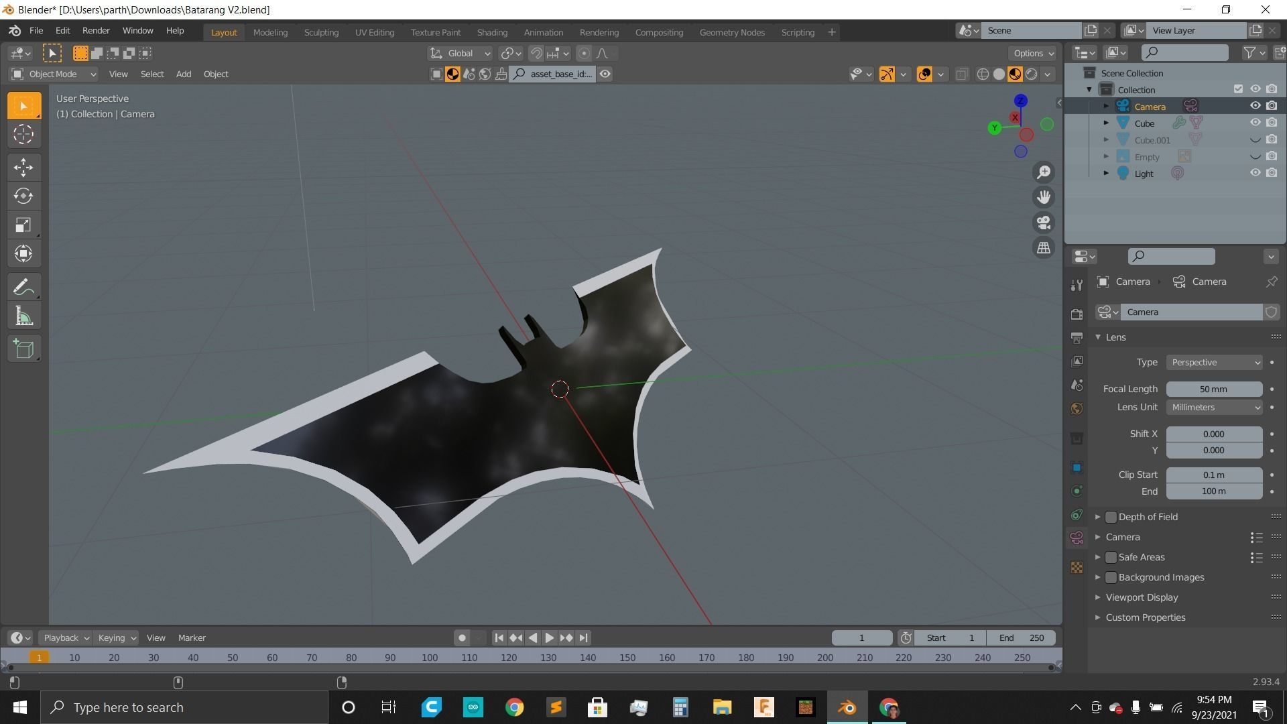Select the Measure tool
1287x724 pixels.
(23, 316)
